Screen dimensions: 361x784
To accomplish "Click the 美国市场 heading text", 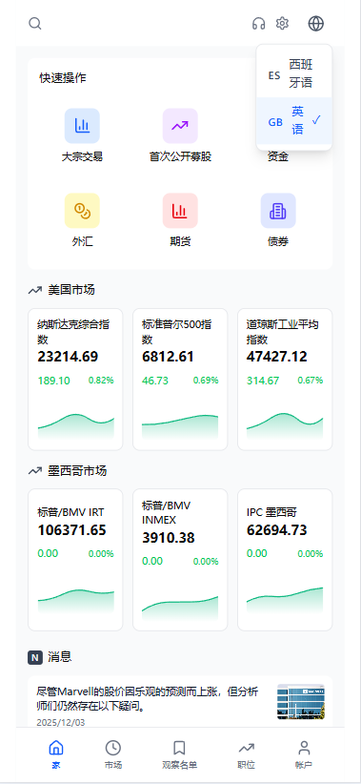I will [71, 290].
